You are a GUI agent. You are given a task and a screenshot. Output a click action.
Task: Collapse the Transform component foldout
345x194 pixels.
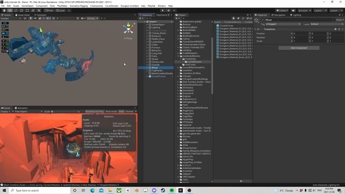click(x=255, y=29)
